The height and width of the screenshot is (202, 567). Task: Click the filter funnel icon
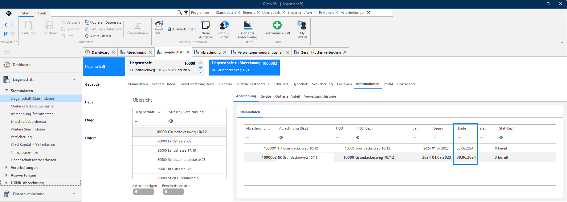point(186,13)
